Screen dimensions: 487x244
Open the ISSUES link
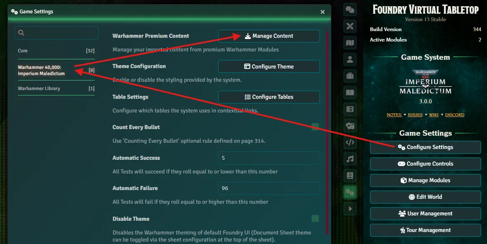tap(415, 115)
